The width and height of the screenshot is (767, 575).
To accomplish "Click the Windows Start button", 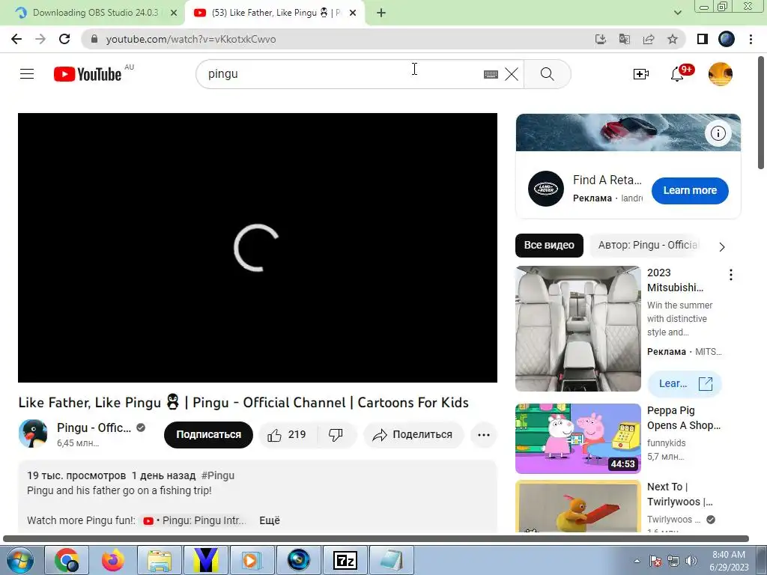I will [19, 560].
